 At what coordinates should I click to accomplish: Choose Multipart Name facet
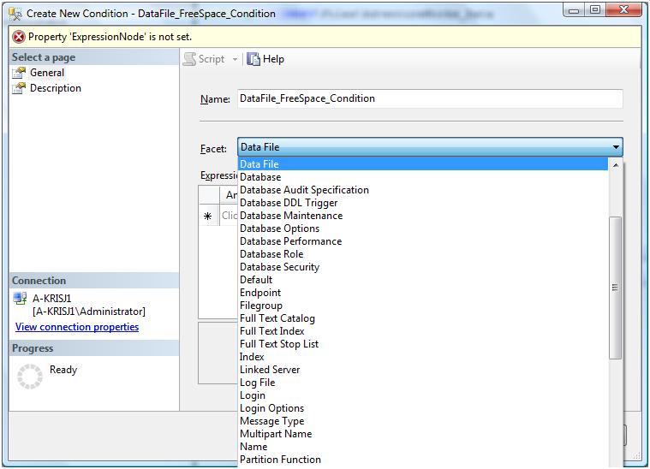pos(423,434)
